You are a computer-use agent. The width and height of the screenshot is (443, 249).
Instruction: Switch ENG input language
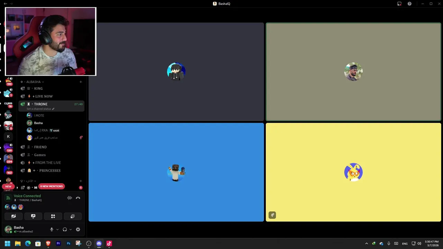pos(405,243)
